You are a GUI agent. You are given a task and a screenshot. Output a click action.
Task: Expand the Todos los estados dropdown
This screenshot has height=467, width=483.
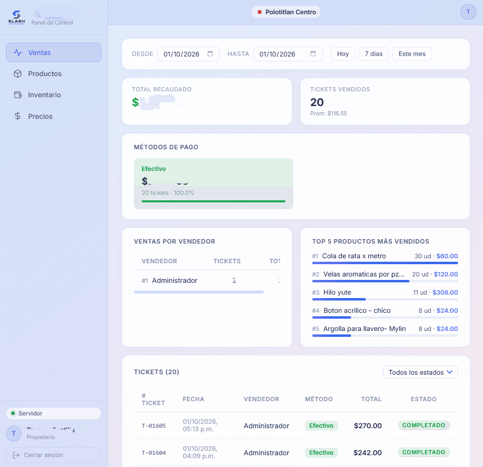click(420, 372)
